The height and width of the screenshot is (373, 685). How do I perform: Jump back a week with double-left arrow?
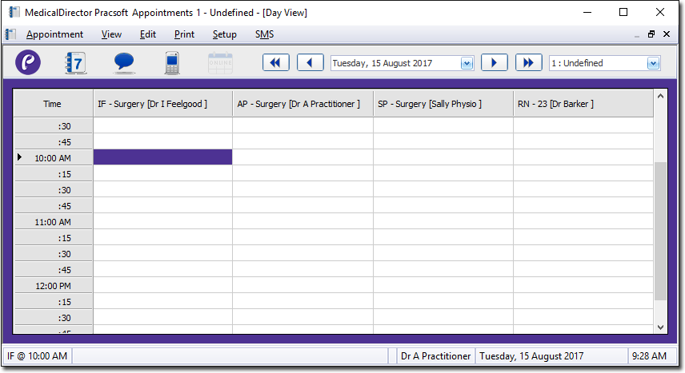[x=275, y=63]
